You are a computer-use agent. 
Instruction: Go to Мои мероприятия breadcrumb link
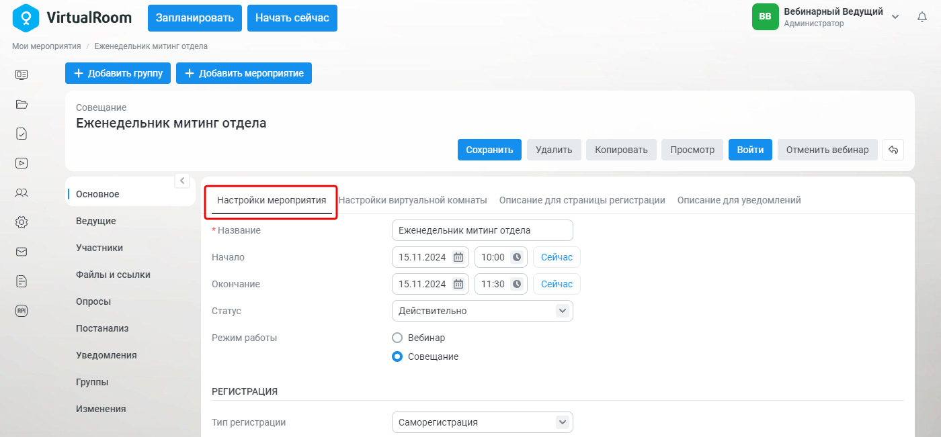[46, 46]
